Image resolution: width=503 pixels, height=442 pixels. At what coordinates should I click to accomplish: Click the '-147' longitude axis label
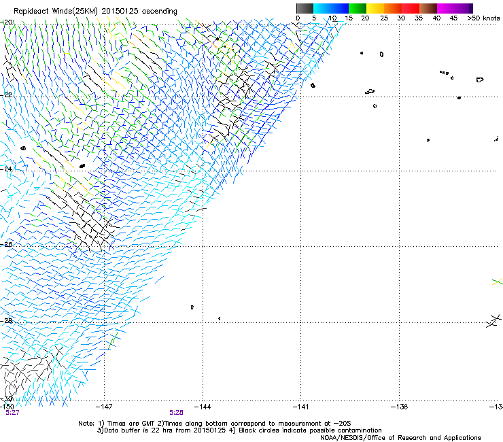104,407
